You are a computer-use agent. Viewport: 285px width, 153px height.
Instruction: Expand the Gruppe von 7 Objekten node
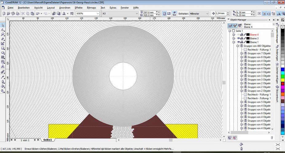(242, 54)
